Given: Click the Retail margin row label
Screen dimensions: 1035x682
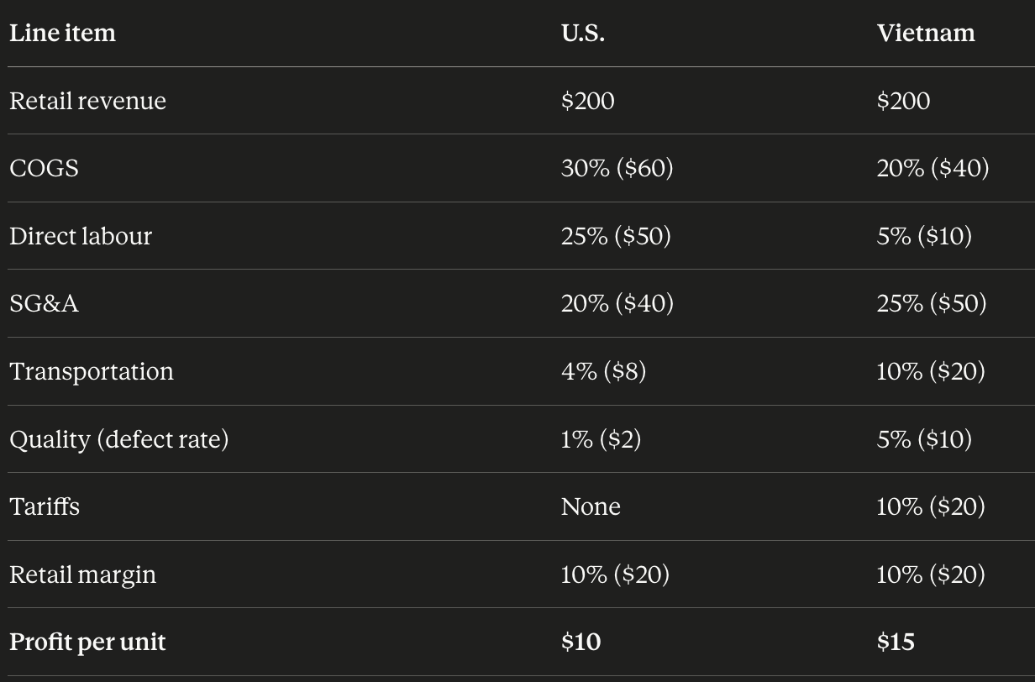Looking at the screenshot, I should click(x=82, y=574).
